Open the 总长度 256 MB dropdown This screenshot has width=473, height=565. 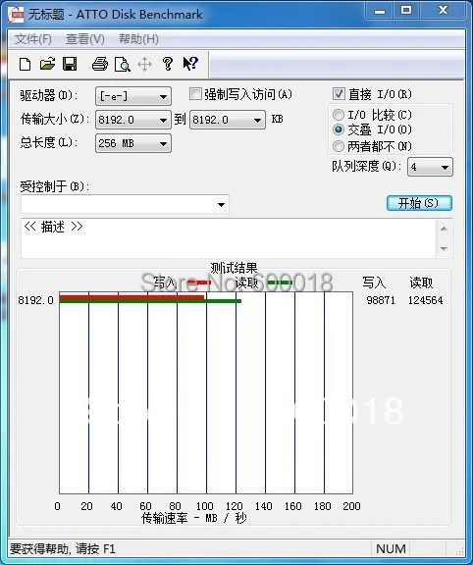[x=133, y=143]
